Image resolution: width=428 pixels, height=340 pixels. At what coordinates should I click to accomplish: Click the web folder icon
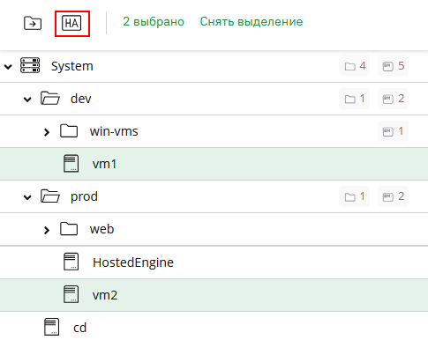pyautogui.click(x=69, y=228)
